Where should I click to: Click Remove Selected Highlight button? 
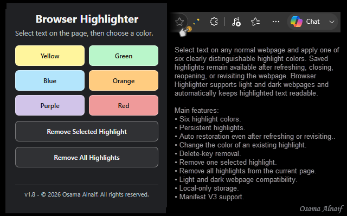coord(87,131)
